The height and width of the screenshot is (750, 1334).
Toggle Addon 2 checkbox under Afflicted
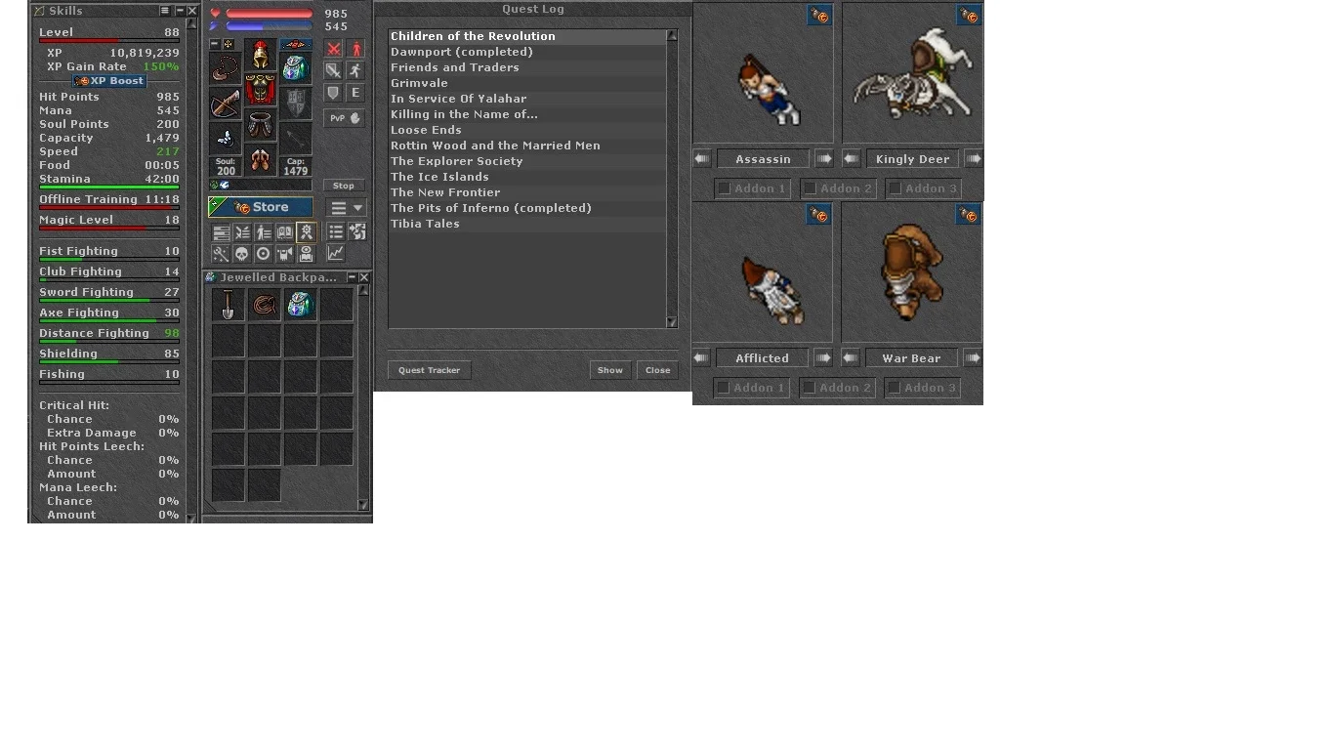click(808, 388)
